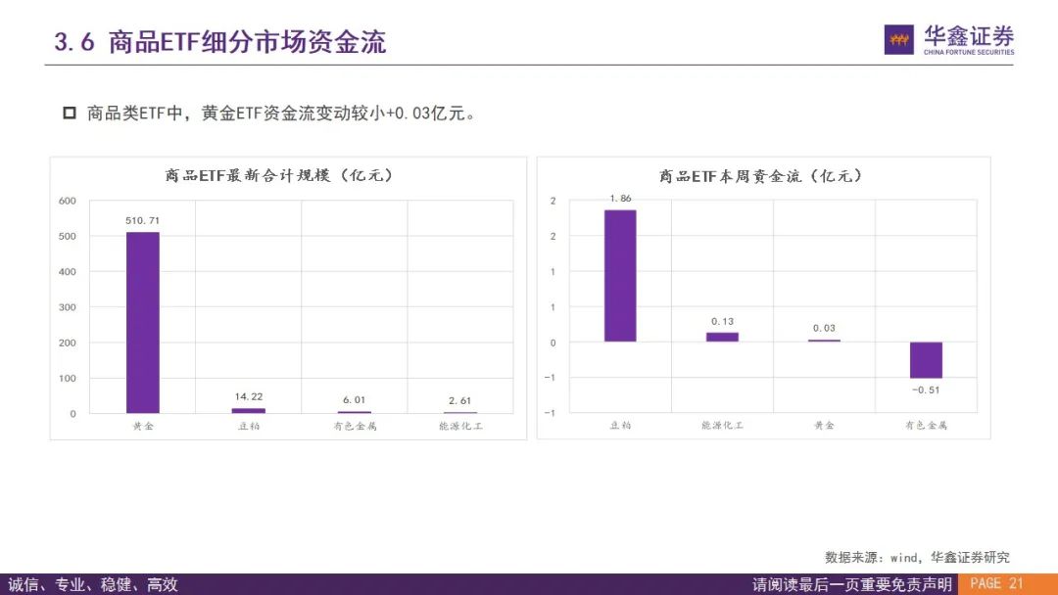Select the negative 有色金属 bar in 本周资金流 chart
This screenshot has height=595, width=1058.
tap(926, 360)
